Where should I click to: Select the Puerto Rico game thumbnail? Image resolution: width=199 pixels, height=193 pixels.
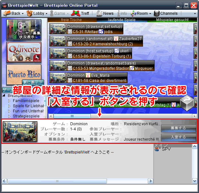coord(24,74)
